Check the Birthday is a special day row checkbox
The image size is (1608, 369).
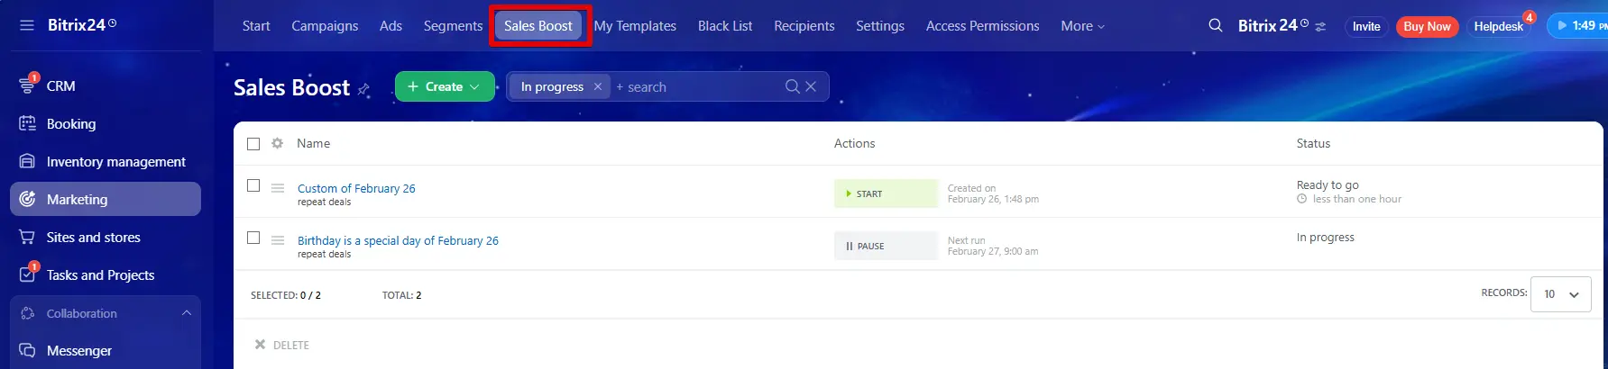point(253,238)
